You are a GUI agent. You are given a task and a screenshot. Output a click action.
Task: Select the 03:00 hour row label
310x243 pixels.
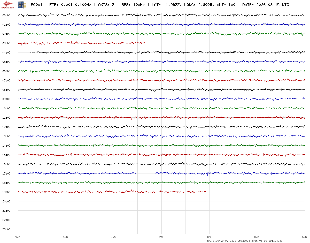point(6,43)
